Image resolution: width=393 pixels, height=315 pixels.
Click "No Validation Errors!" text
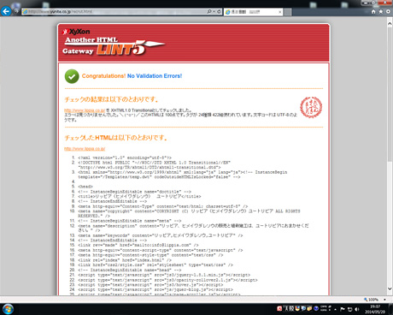click(155, 76)
